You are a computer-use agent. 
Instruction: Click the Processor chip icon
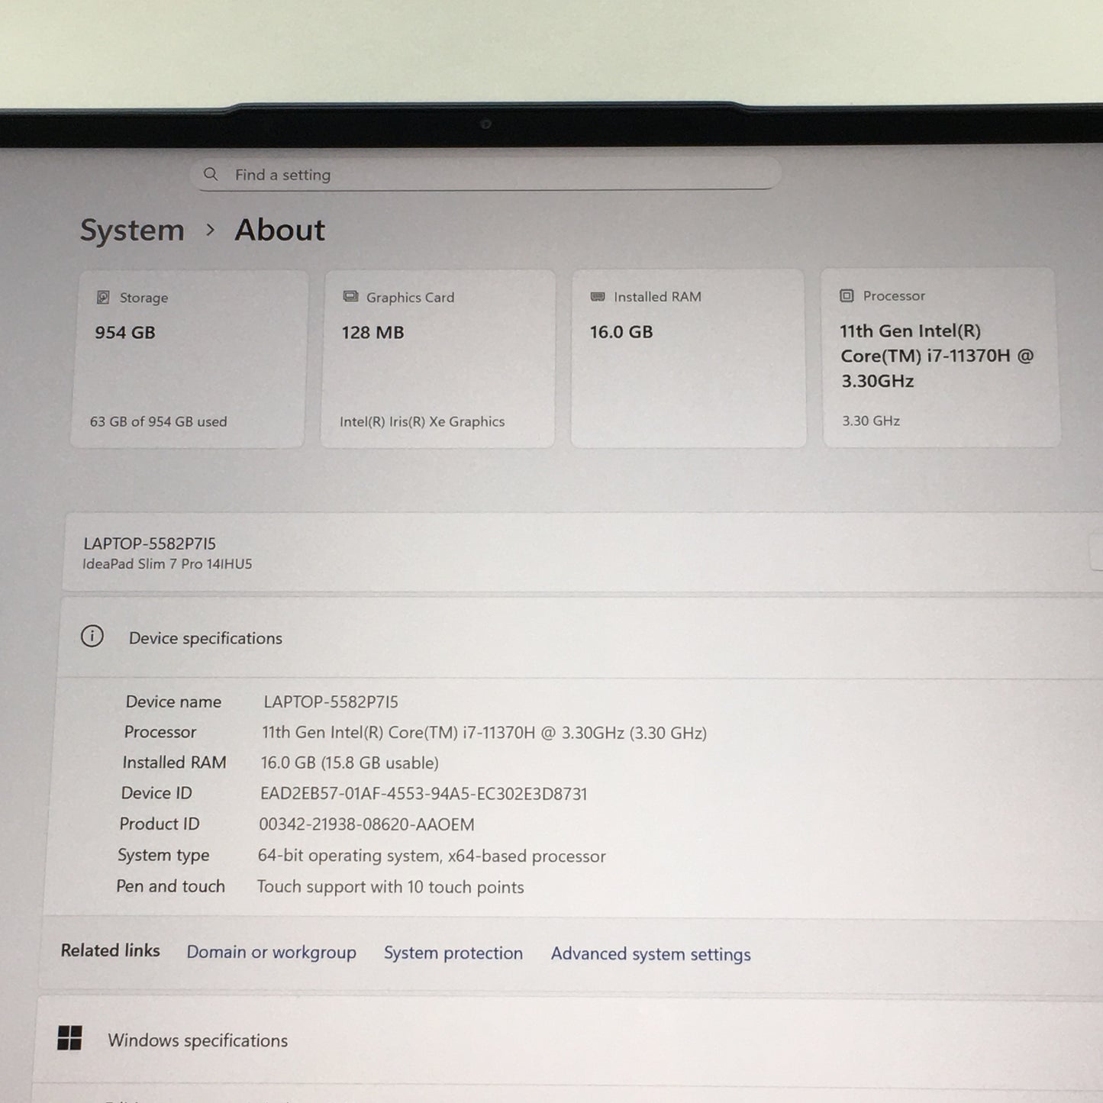coord(847,295)
